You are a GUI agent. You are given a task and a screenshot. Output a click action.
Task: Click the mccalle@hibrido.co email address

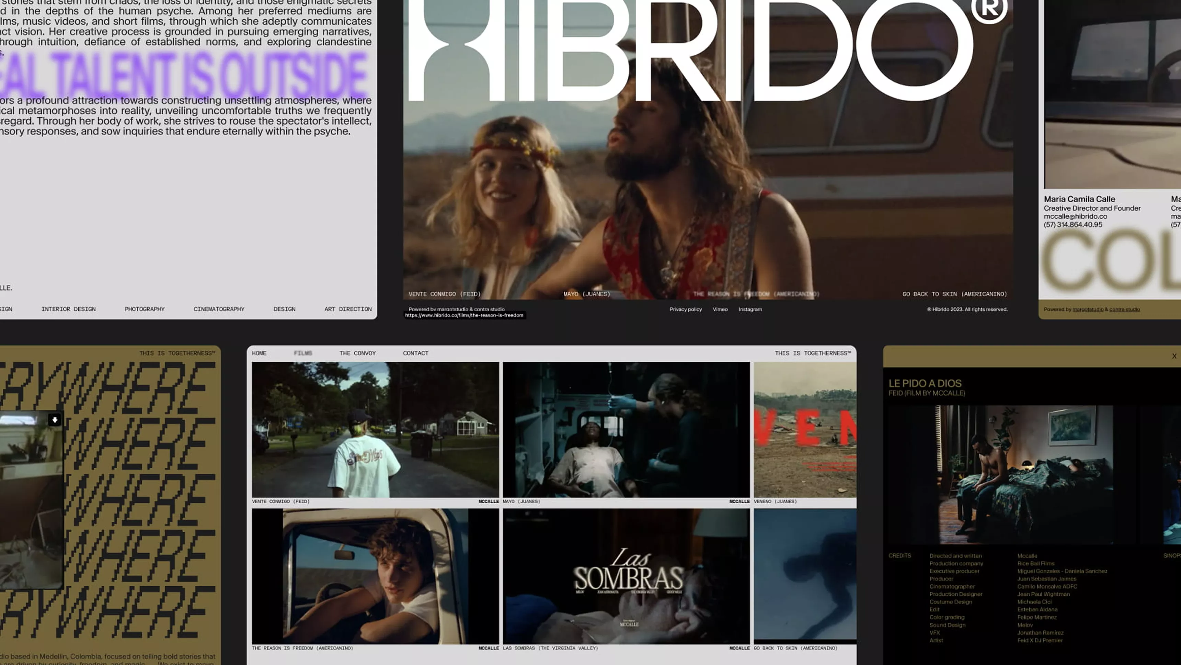tap(1075, 216)
